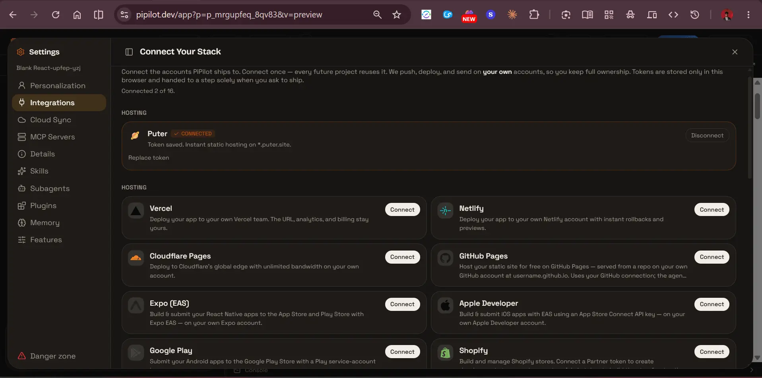
Task: Click Replace token for Puter
Action: tap(149, 158)
